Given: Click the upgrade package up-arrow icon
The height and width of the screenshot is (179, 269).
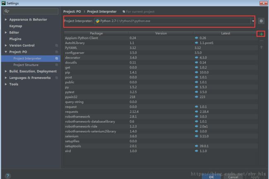Looking at the screenshot, I should tap(261, 47).
